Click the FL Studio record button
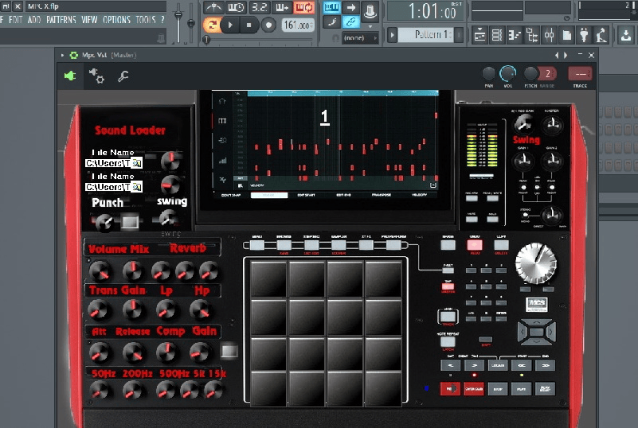 click(268, 25)
